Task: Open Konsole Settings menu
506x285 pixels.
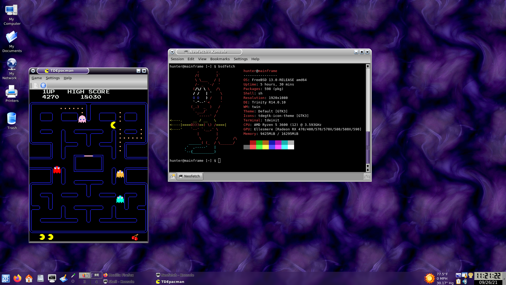Action: [x=240, y=59]
